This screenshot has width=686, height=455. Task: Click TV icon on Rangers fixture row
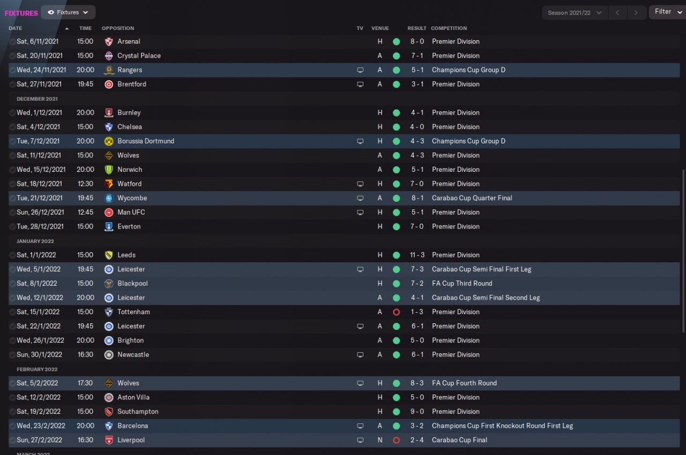pos(360,70)
